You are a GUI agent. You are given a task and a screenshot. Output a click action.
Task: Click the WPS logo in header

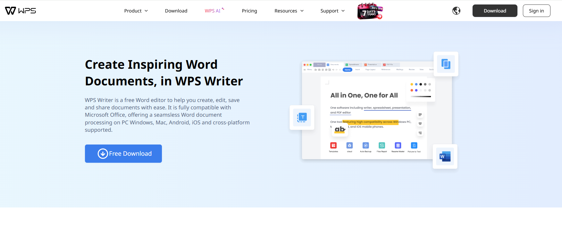click(21, 11)
